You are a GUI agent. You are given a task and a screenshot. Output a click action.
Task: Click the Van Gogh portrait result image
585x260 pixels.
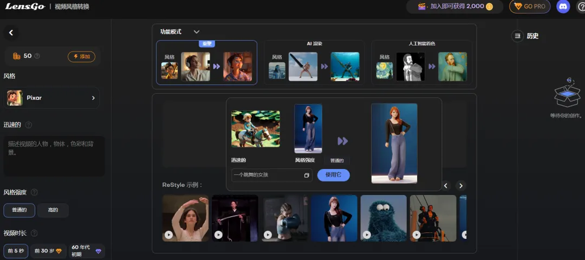point(452,67)
